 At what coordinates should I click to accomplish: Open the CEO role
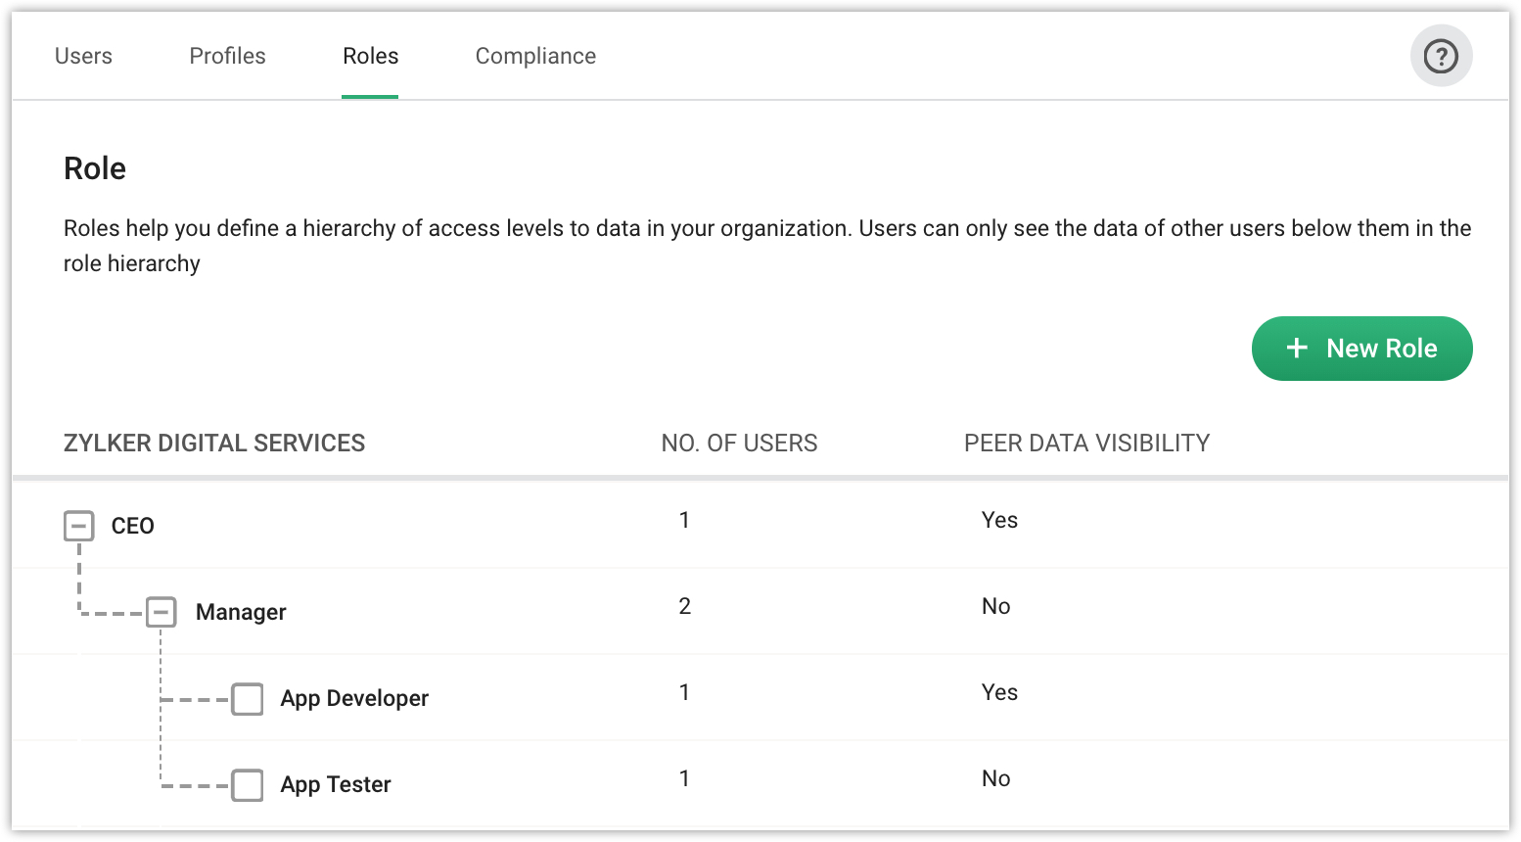pos(133,526)
